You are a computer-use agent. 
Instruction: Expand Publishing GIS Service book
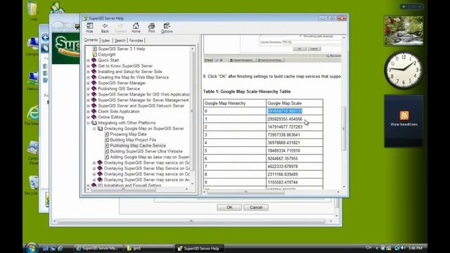[89, 89]
